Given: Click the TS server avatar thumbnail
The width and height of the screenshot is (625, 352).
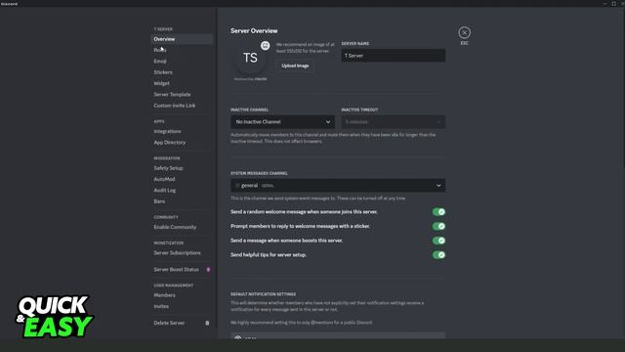Looking at the screenshot, I should pyautogui.click(x=250, y=58).
